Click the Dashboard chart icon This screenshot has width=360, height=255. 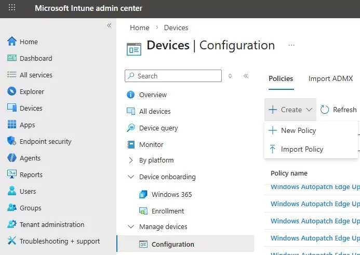[x=12, y=58]
